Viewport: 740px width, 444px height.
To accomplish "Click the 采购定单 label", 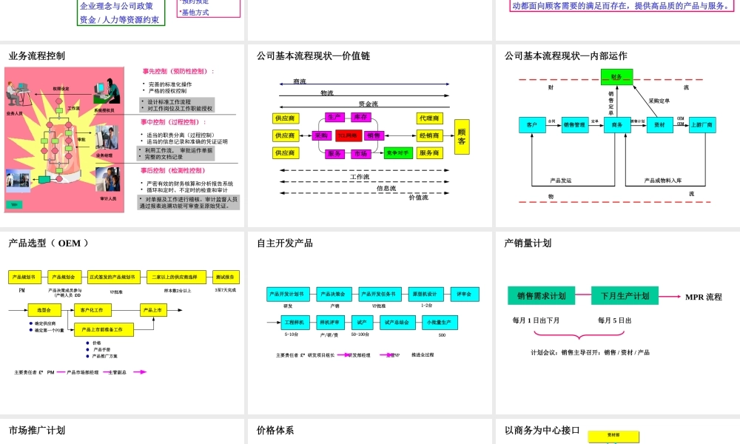I will [x=659, y=101].
